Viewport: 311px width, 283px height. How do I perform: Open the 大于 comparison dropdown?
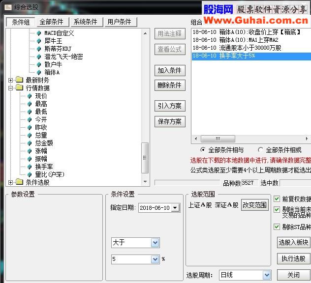(155, 242)
